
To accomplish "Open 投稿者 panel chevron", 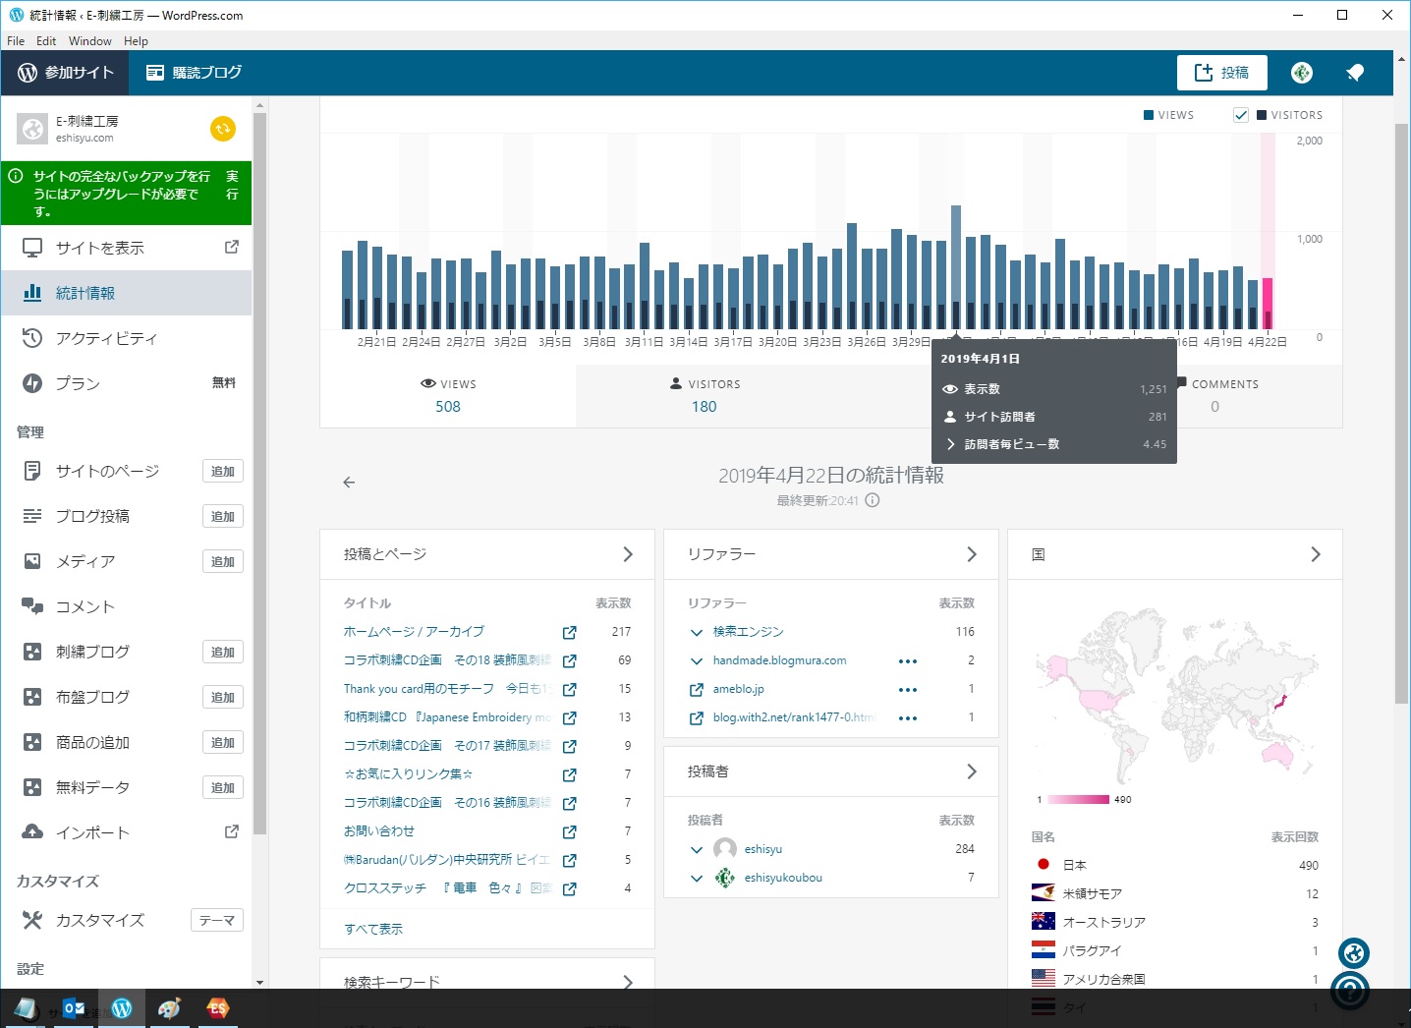I will point(972,771).
